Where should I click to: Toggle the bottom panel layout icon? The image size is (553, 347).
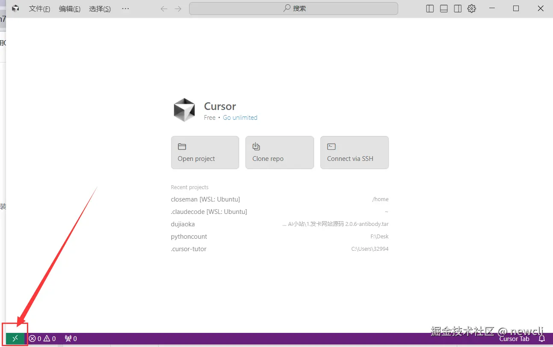click(444, 9)
